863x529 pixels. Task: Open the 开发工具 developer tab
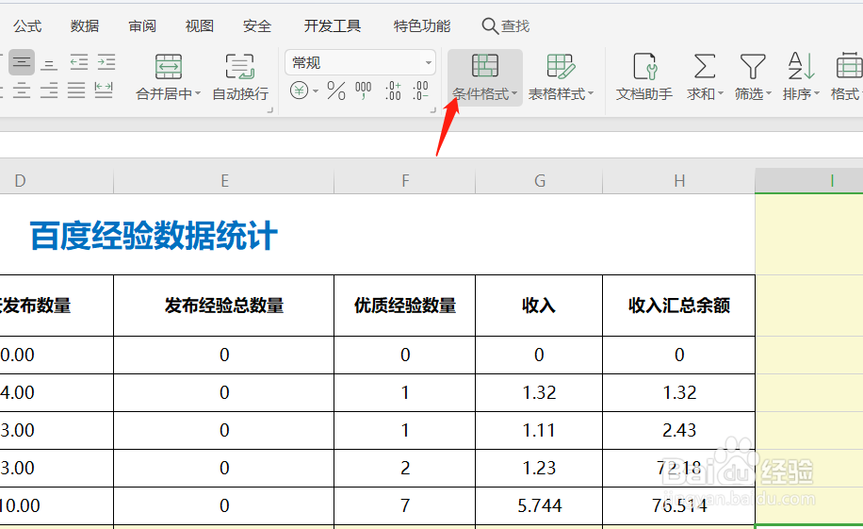(333, 25)
